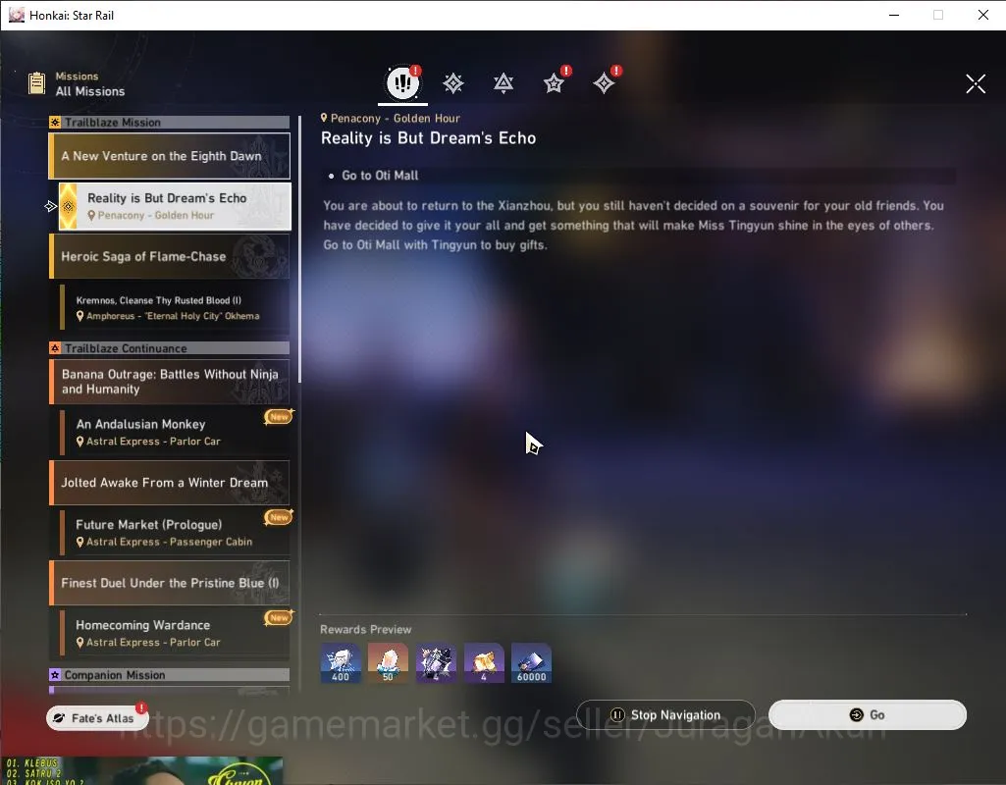The image size is (1006, 785).
Task: Click the tracking arrow beside Reality is But Dream's Echo
Action: (x=51, y=206)
